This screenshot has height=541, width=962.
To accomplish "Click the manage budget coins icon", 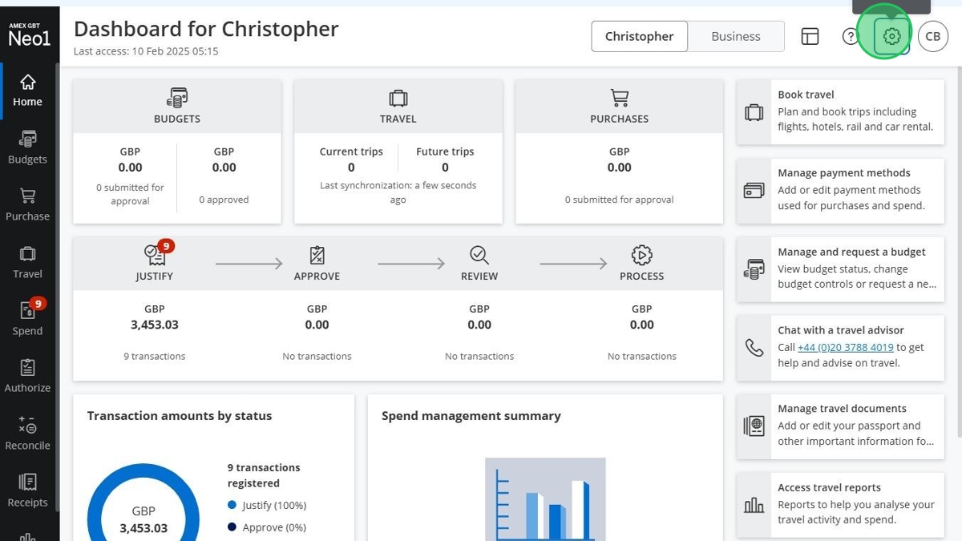I will click(x=754, y=269).
